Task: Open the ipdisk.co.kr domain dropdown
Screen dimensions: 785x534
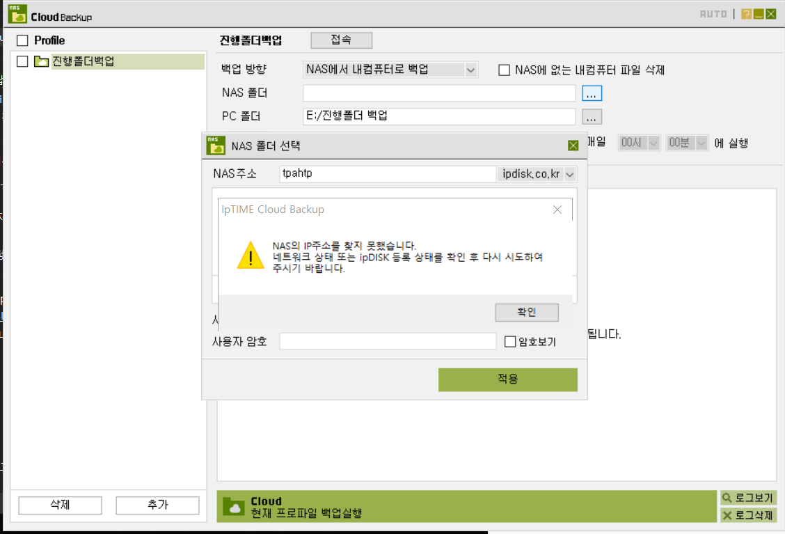Action: tap(537, 174)
